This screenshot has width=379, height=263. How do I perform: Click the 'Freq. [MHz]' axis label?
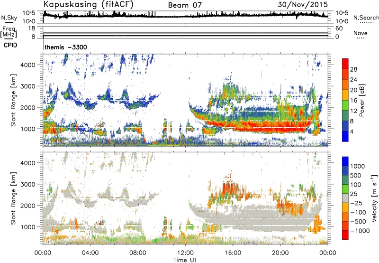point(9,32)
